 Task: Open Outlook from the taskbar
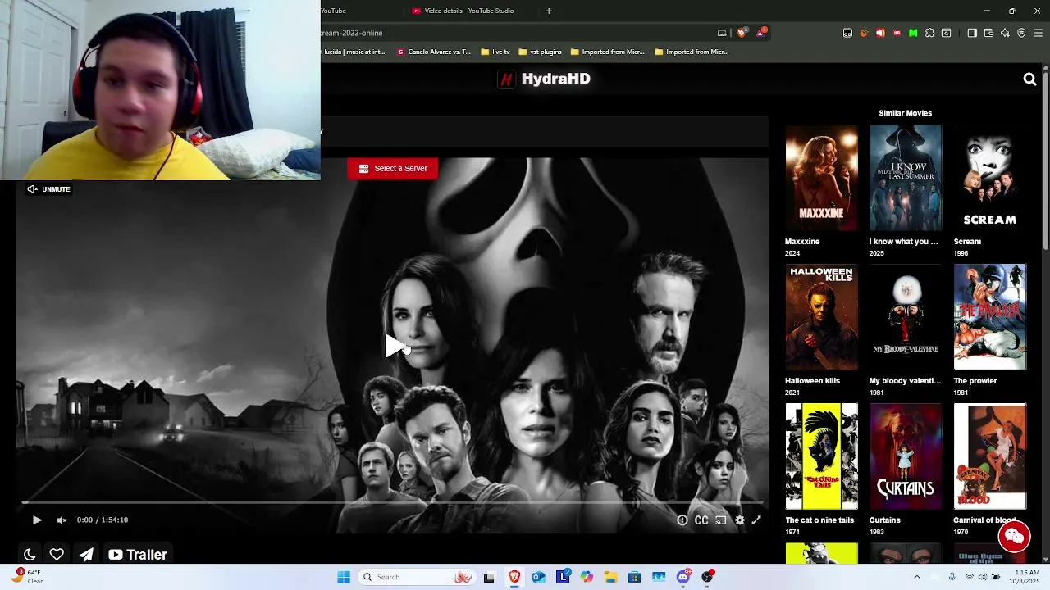pyautogui.click(x=538, y=577)
